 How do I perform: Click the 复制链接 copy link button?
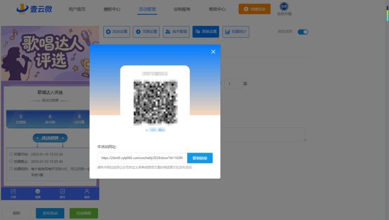(x=200, y=158)
